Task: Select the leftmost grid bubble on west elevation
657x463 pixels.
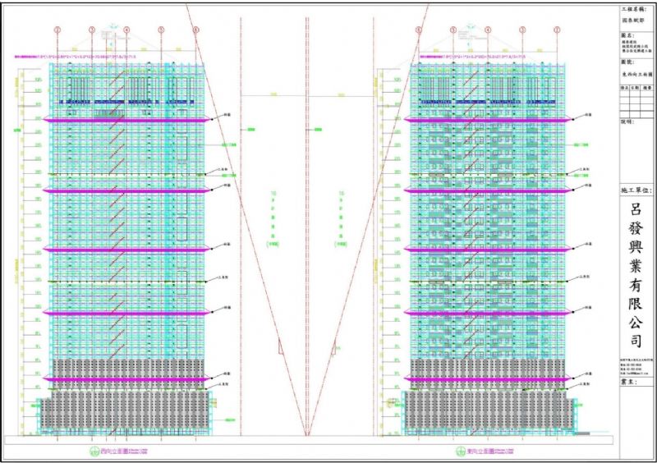Action: click(x=57, y=30)
